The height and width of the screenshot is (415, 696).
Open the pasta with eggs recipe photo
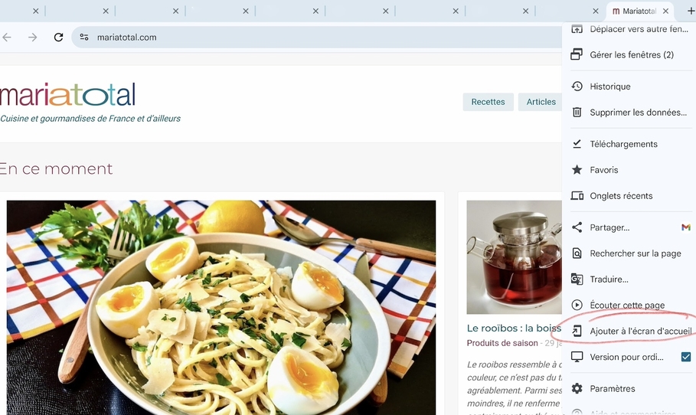221,308
